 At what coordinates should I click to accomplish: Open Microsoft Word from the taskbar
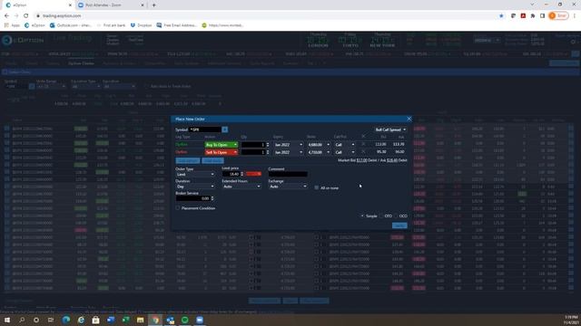pos(111,320)
